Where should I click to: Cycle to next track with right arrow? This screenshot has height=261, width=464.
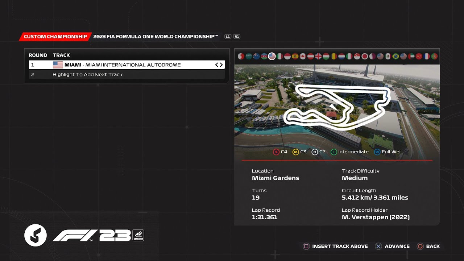click(221, 65)
